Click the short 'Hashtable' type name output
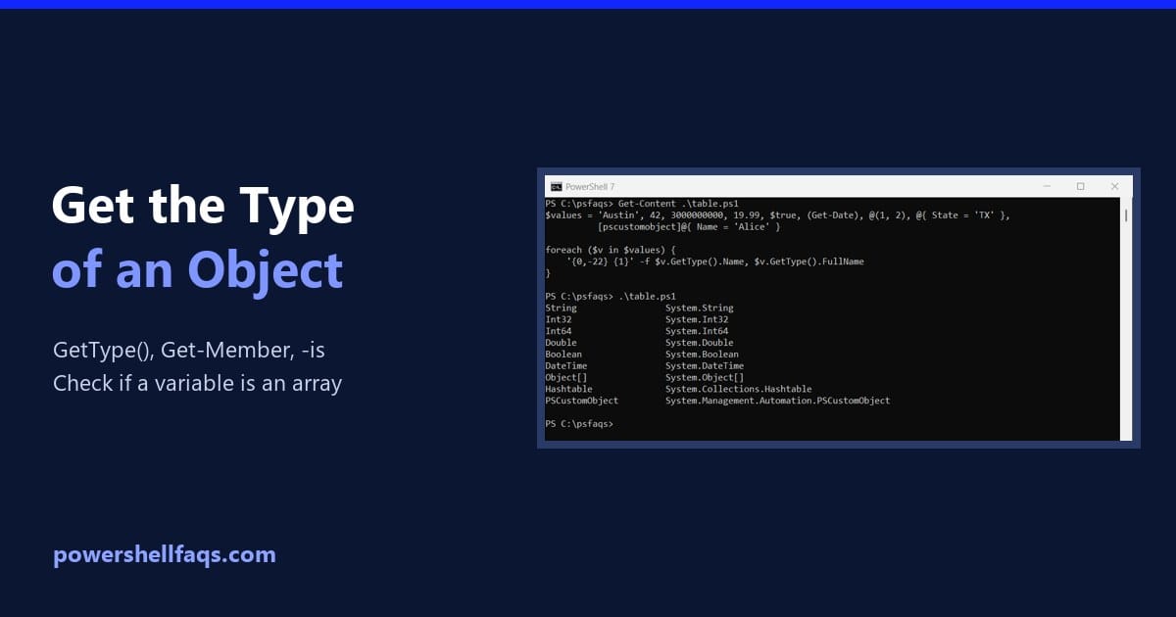The image size is (1176, 617). 569,389
